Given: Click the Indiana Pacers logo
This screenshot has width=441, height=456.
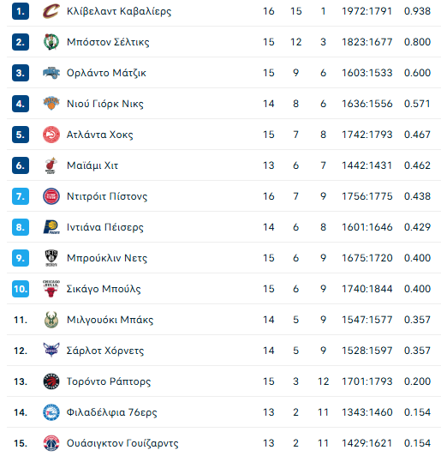Looking at the screenshot, I should [51, 227].
